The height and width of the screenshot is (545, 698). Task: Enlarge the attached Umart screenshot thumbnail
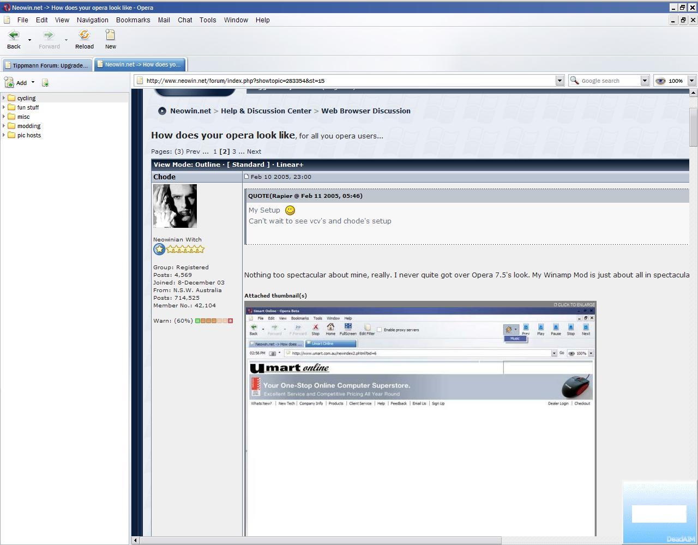pyautogui.click(x=420, y=419)
